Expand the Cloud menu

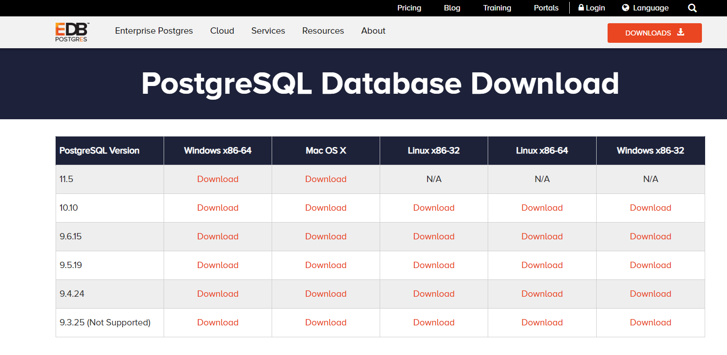tap(222, 30)
